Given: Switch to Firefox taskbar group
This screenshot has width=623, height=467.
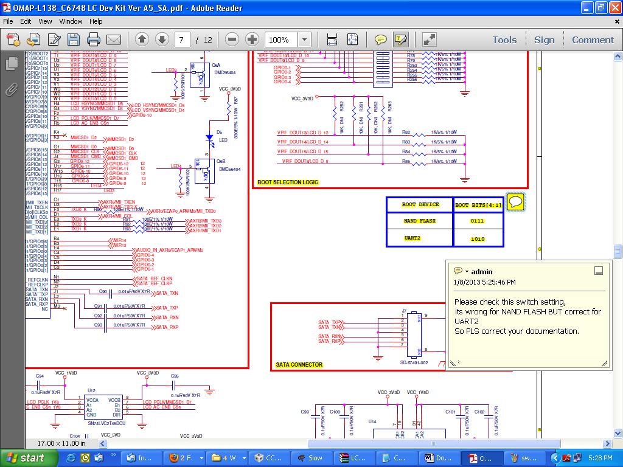Looking at the screenshot, I should point(186,458).
